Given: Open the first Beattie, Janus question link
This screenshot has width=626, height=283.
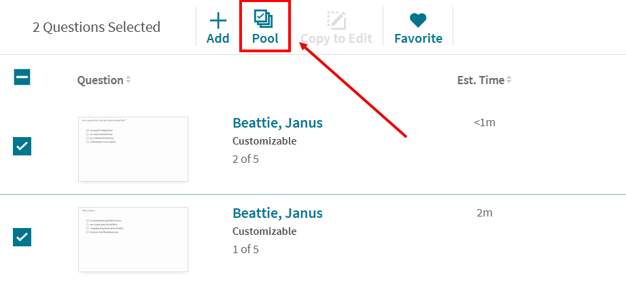Looking at the screenshot, I should (x=277, y=123).
